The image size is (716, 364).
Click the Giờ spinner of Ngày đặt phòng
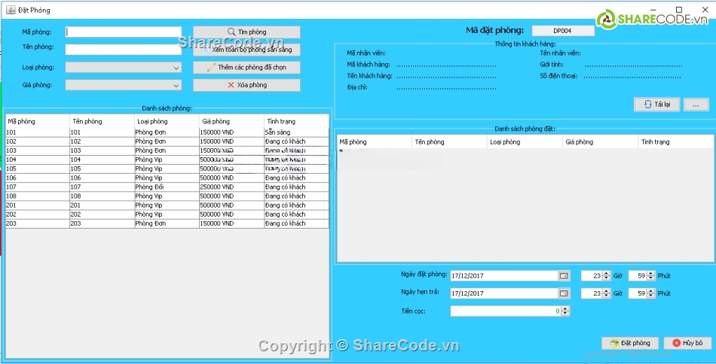coord(595,275)
